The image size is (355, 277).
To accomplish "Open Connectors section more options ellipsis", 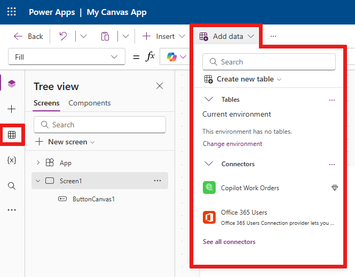I will point(332,165).
